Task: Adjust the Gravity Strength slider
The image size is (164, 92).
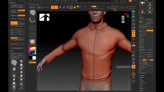Action: coord(18,26)
